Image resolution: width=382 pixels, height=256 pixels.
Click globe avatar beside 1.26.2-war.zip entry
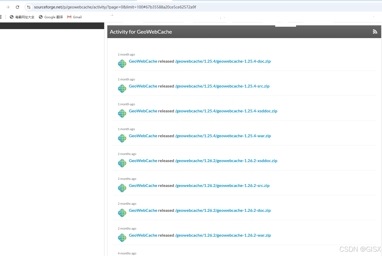[x=122, y=238]
